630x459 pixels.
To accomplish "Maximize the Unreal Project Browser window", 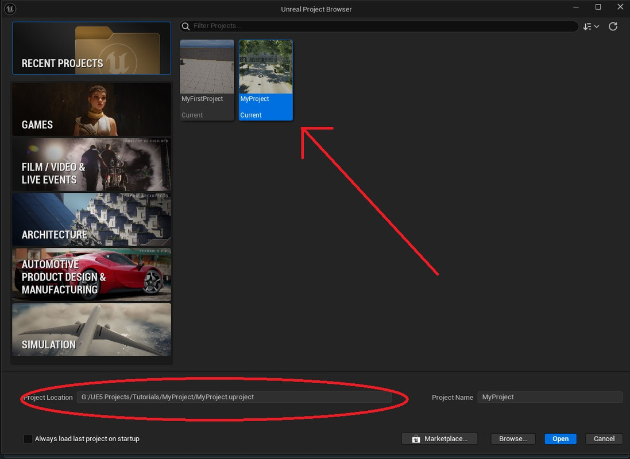I will pos(598,7).
